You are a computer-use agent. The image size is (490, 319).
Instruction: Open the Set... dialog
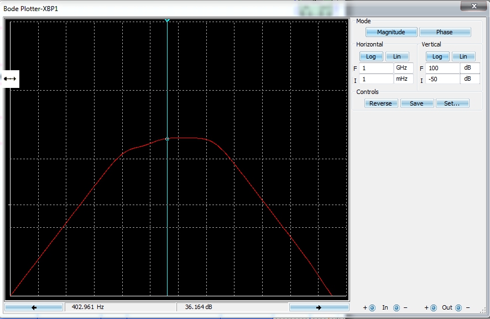pos(452,103)
